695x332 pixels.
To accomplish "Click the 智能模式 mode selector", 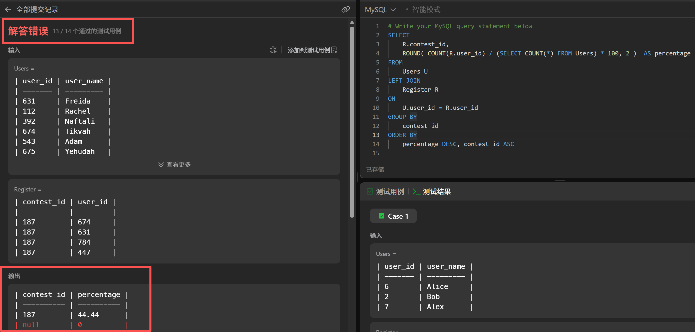I will (426, 10).
